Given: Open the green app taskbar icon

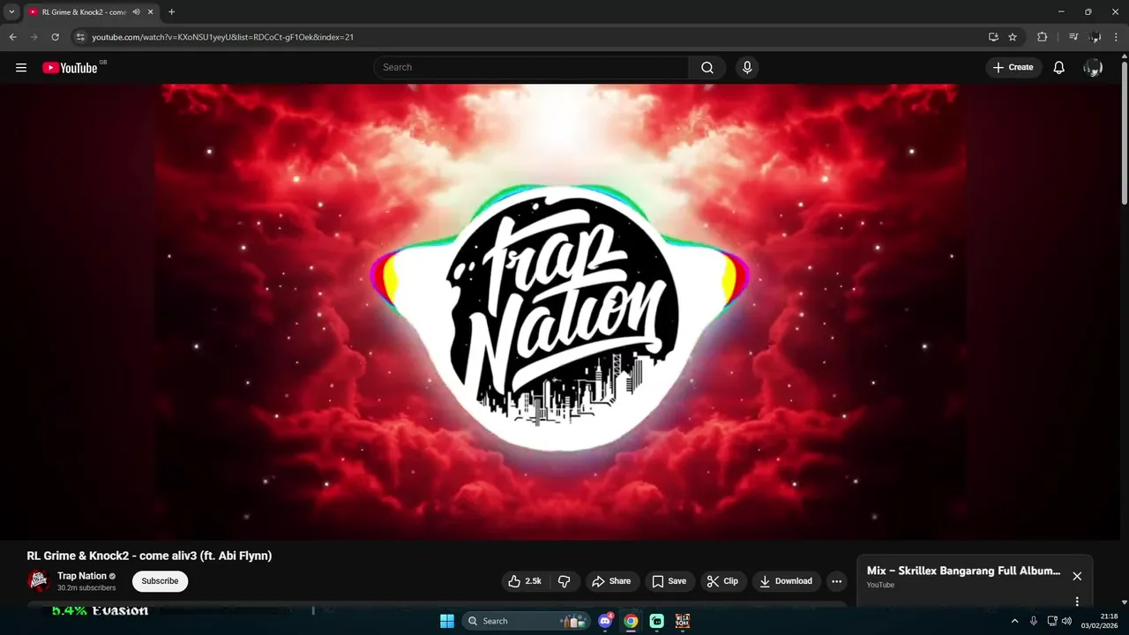Looking at the screenshot, I should [657, 621].
